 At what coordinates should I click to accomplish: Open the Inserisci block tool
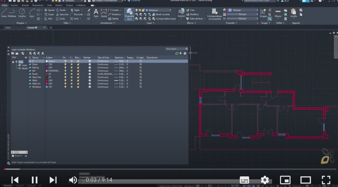point(181,13)
